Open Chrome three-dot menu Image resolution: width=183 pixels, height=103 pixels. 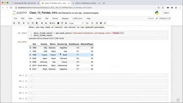pos(180,8)
